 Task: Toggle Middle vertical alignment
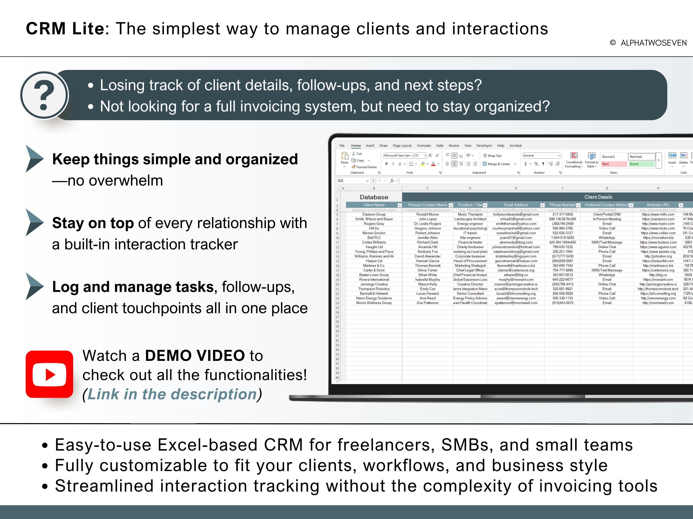[454, 156]
